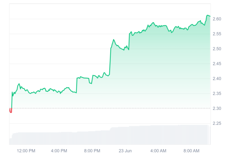Click the 2.50 price axis label

(x=217, y=49)
